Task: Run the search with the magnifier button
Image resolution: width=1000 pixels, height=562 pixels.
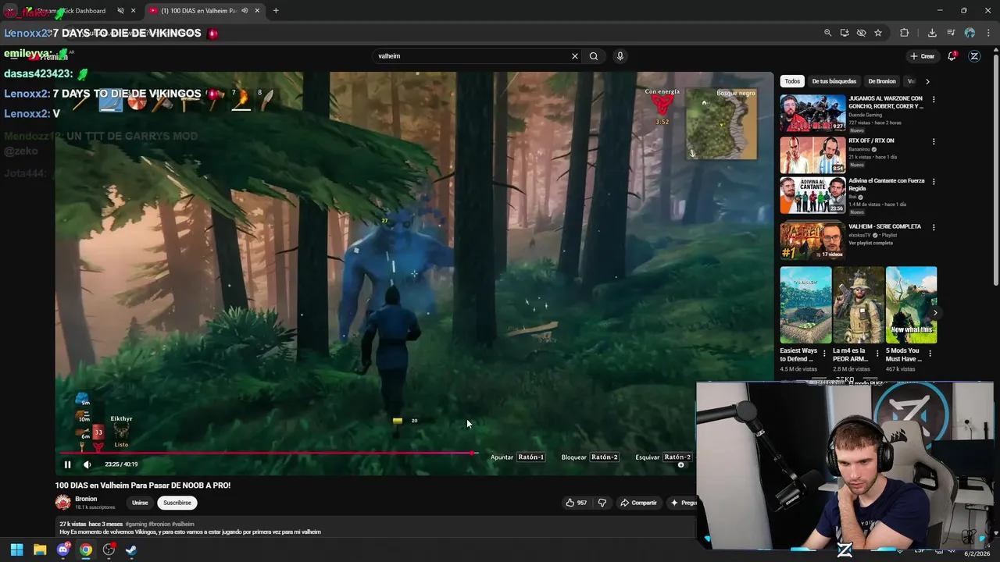Action: tap(594, 56)
